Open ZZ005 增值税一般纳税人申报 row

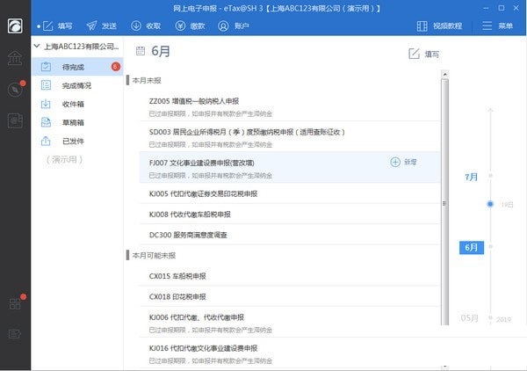point(290,106)
